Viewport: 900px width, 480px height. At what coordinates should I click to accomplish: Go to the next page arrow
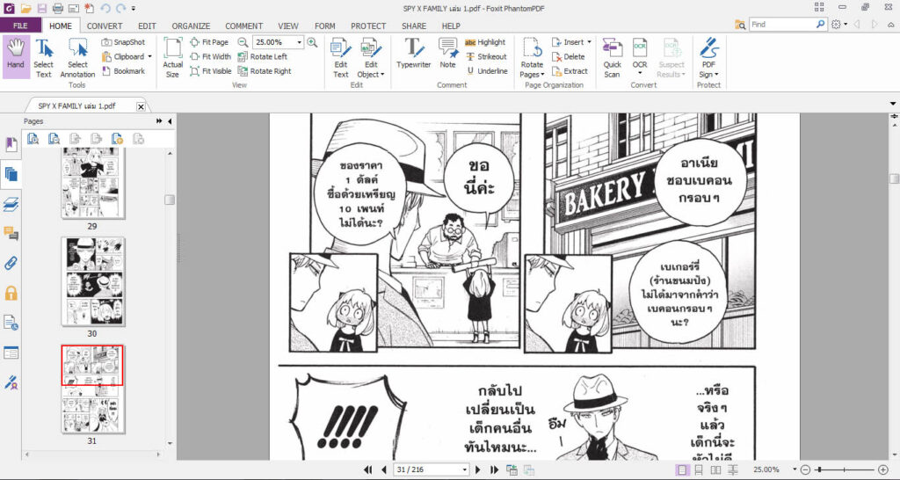(477, 469)
